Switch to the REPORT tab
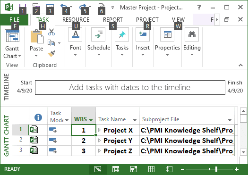Image resolution: width=248 pixels, height=175 pixels. [x=113, y=20]
